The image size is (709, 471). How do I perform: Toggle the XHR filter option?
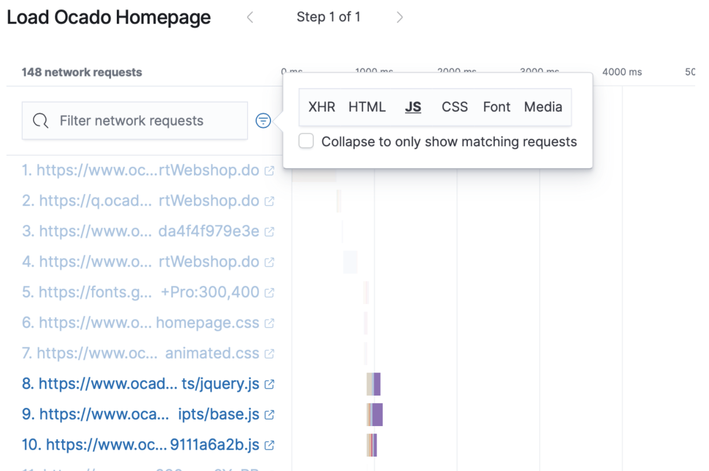pos(322,107)
